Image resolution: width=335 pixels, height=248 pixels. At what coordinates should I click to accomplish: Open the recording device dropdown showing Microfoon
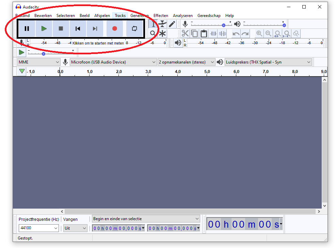pyautogui.click(x=112, y=62)
